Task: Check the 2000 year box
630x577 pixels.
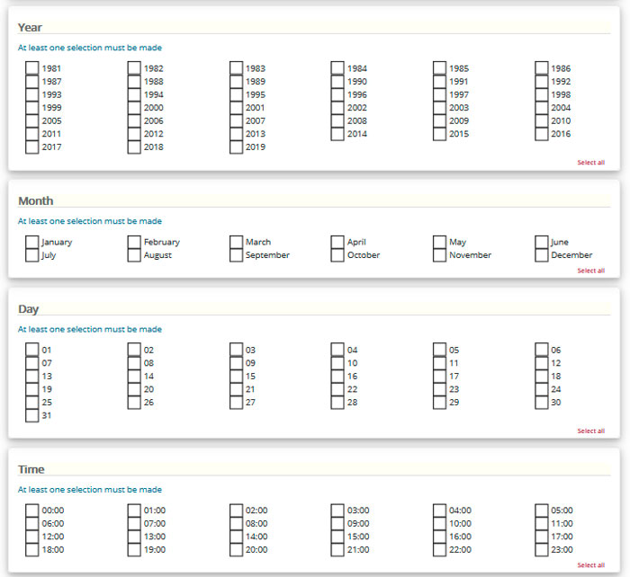Action: pos(134,107)
